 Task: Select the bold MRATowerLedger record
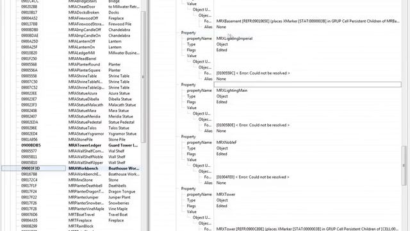pos(85,145)
